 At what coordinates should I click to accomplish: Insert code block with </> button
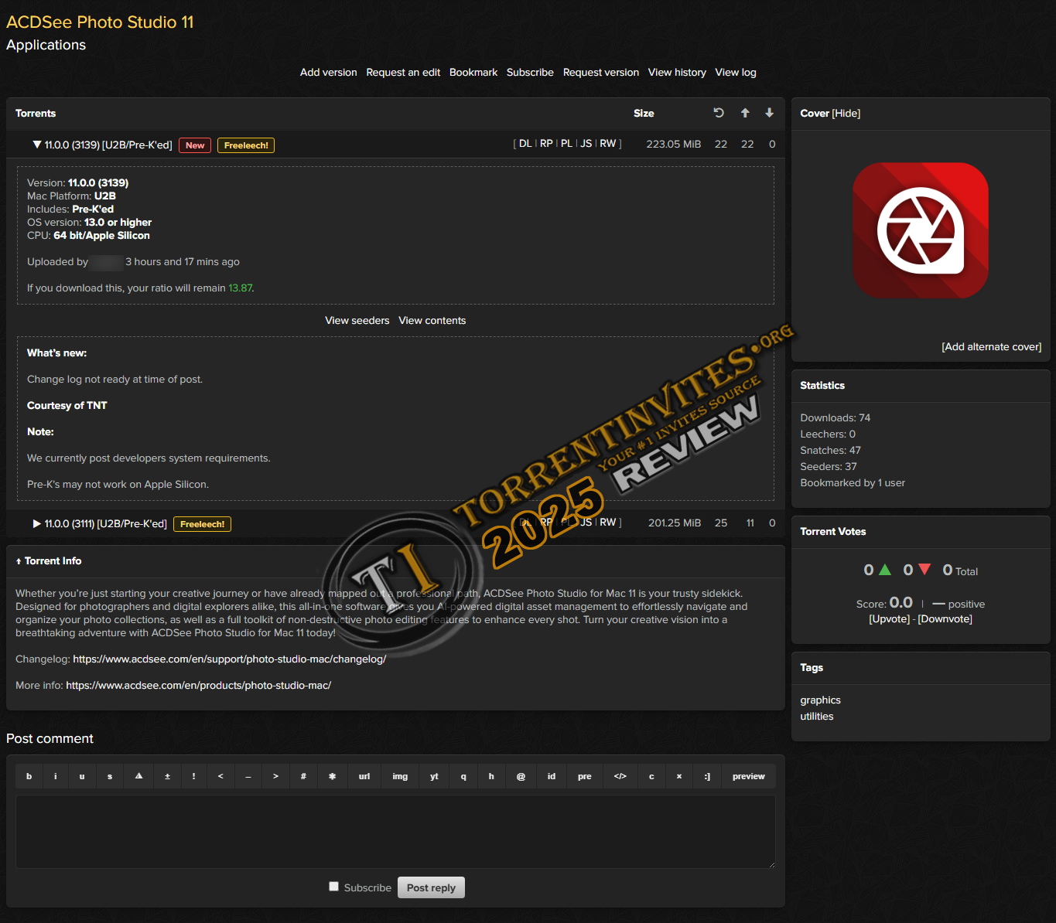click(x=620, y=776)
